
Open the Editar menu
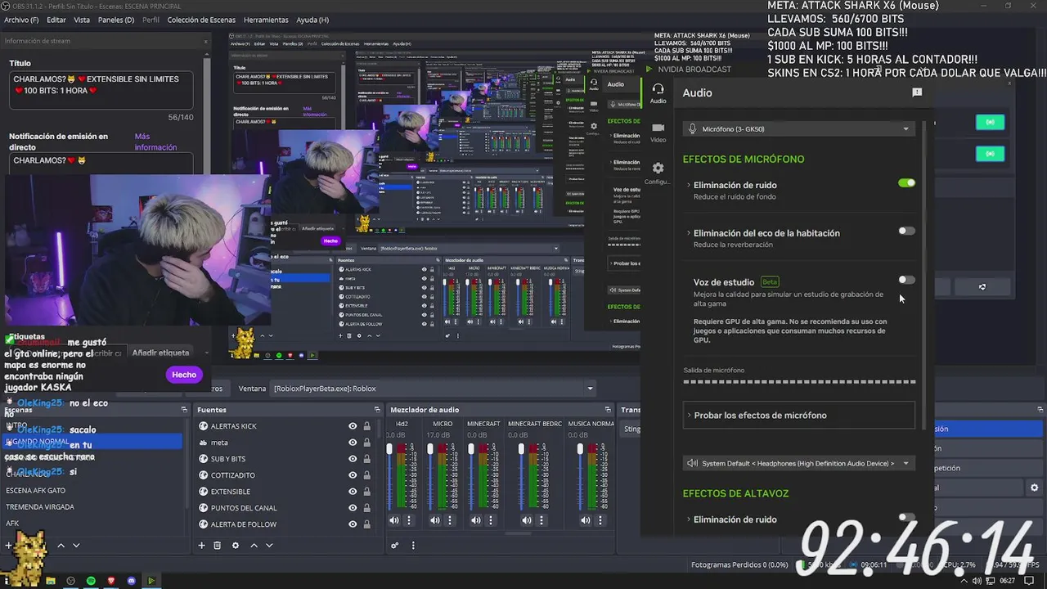tap(56, 20)
